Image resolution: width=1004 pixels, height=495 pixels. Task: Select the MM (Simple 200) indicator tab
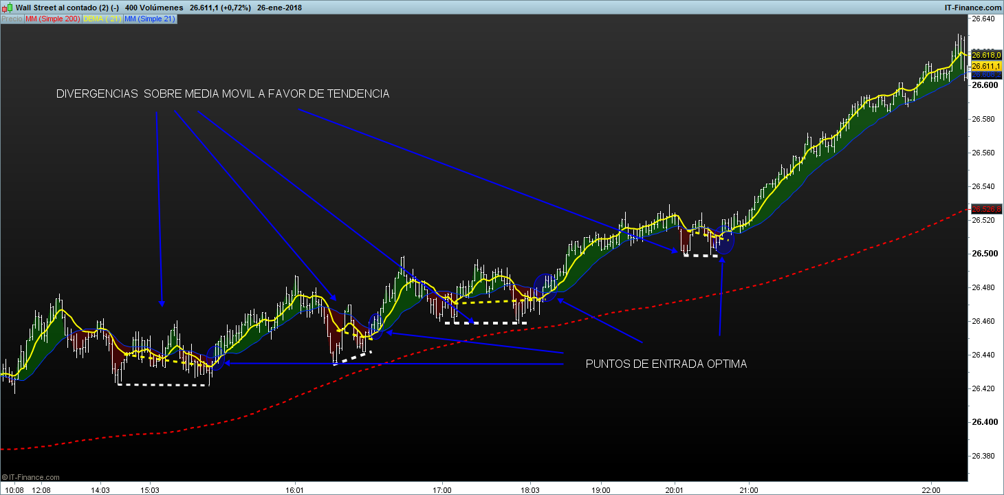point(52,19)
